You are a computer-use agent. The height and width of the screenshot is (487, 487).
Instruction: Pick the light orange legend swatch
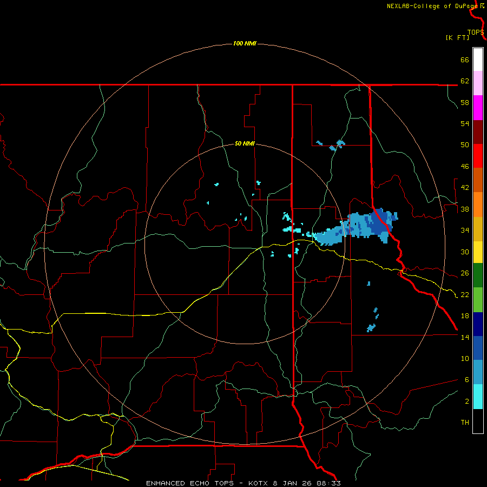478,205
